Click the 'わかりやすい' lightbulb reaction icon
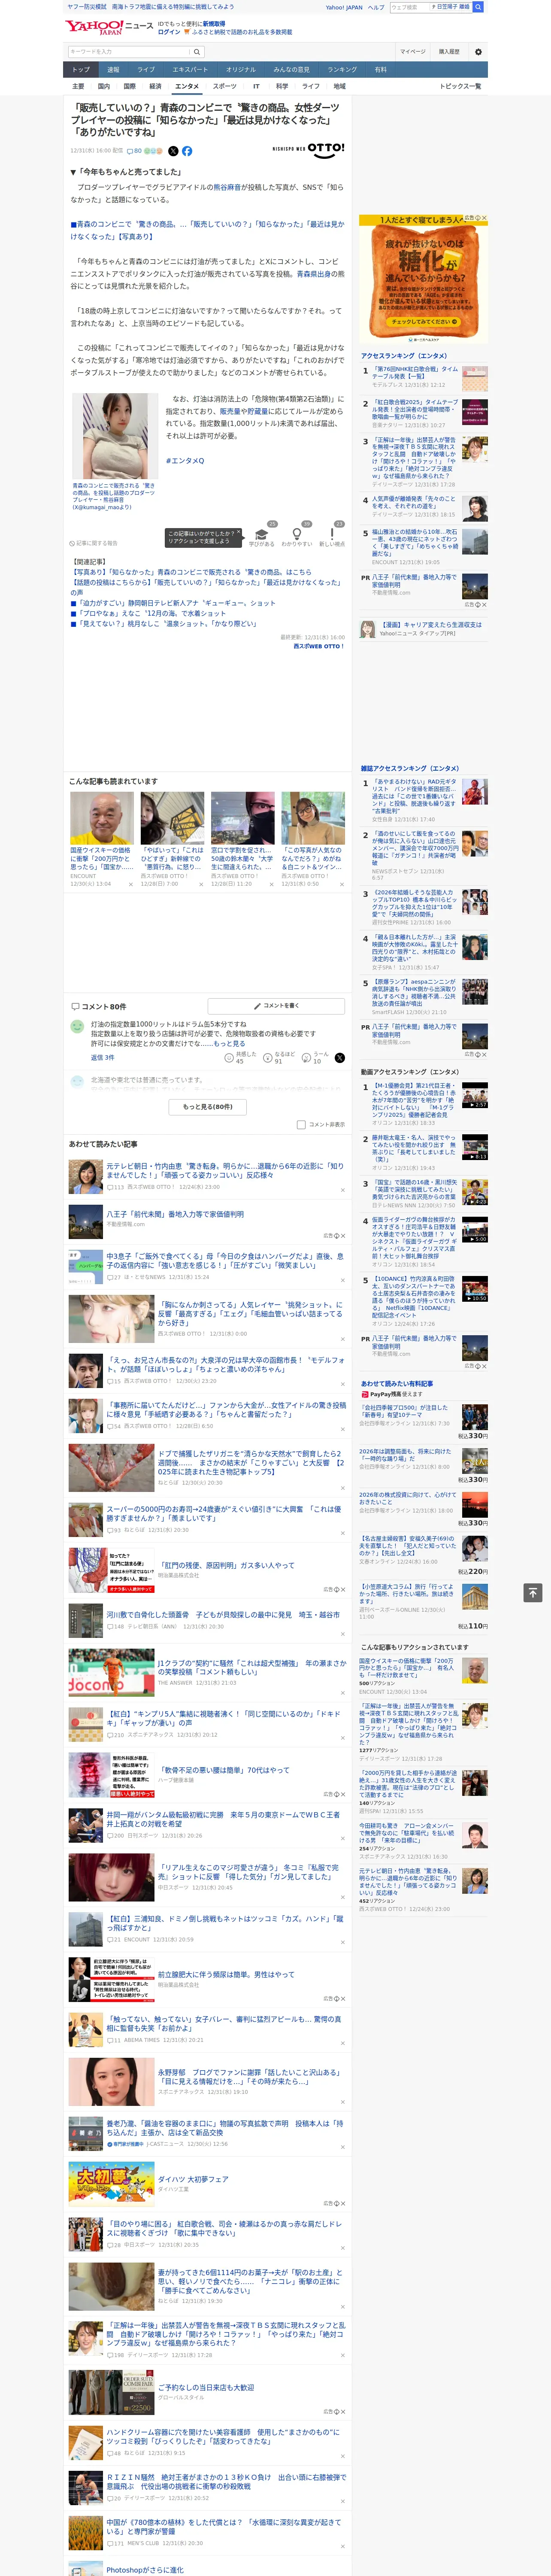Screen dimensions: 551x2576 click(296, 534)
